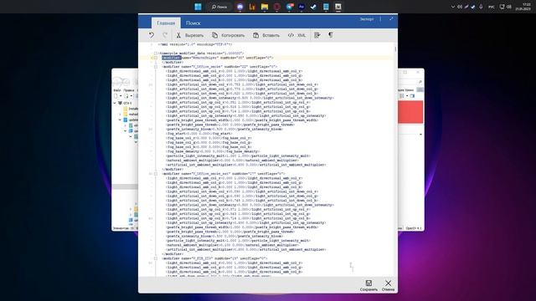Screen dimensions: 536x301
Task: Click the first natural_ambient_multiplier line
Action: tap(232, 160)
